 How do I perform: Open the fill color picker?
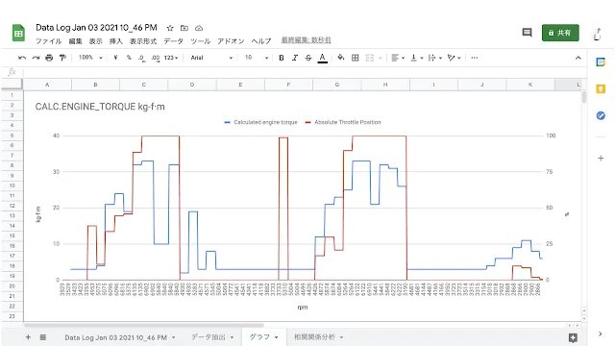341,58
